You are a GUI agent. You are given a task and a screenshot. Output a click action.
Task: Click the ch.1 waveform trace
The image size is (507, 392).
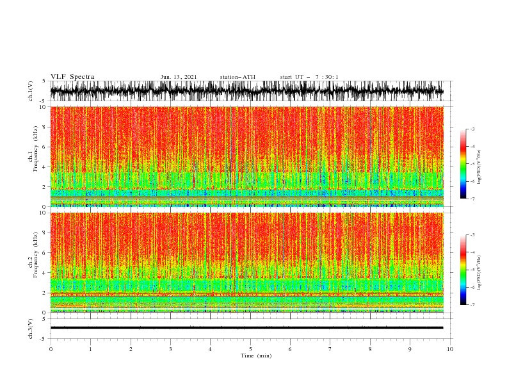[x=246, y=91]
